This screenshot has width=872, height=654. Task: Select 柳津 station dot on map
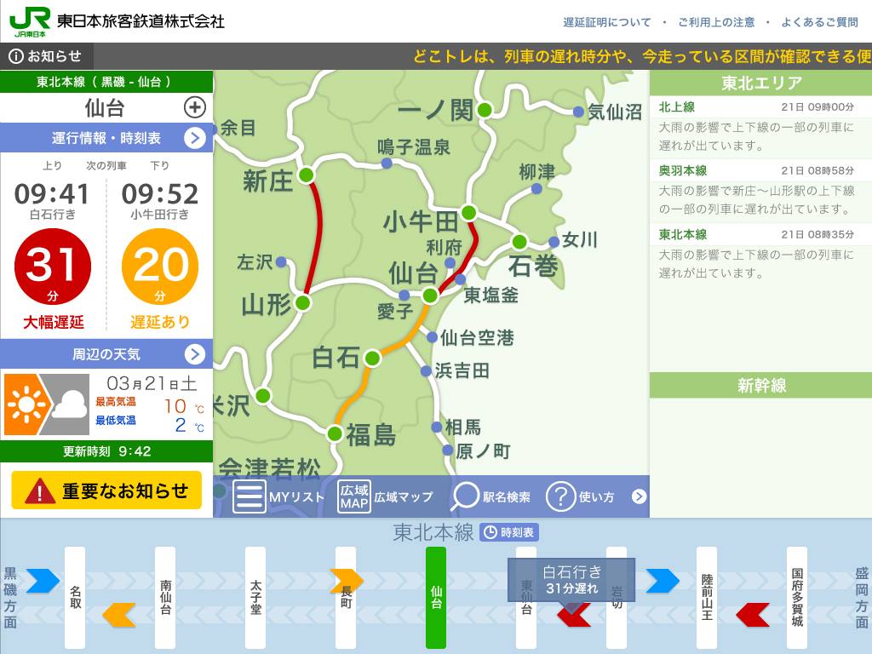point(536,189)
